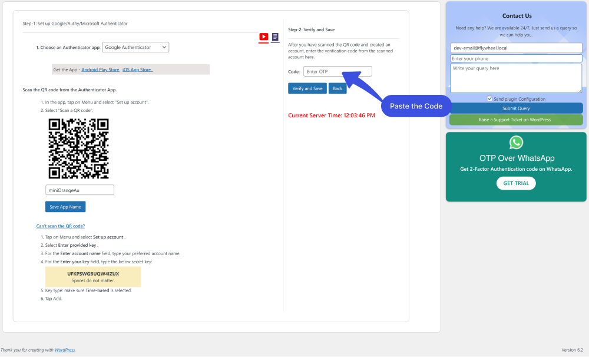Open the WordPress footer link
Viewport: 589px width, 357px height.
[65, 350]
